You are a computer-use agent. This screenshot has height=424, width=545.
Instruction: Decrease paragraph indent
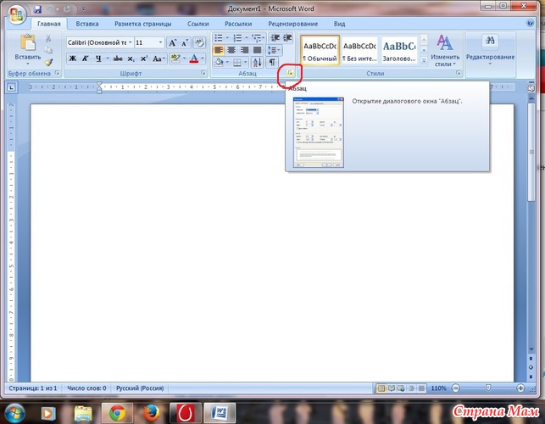pyautogui.click(x=275, y=38)
